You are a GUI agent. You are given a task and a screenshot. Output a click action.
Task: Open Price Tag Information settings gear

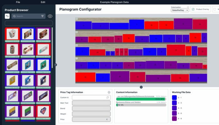pyautogui.click(x=109, y=92)
